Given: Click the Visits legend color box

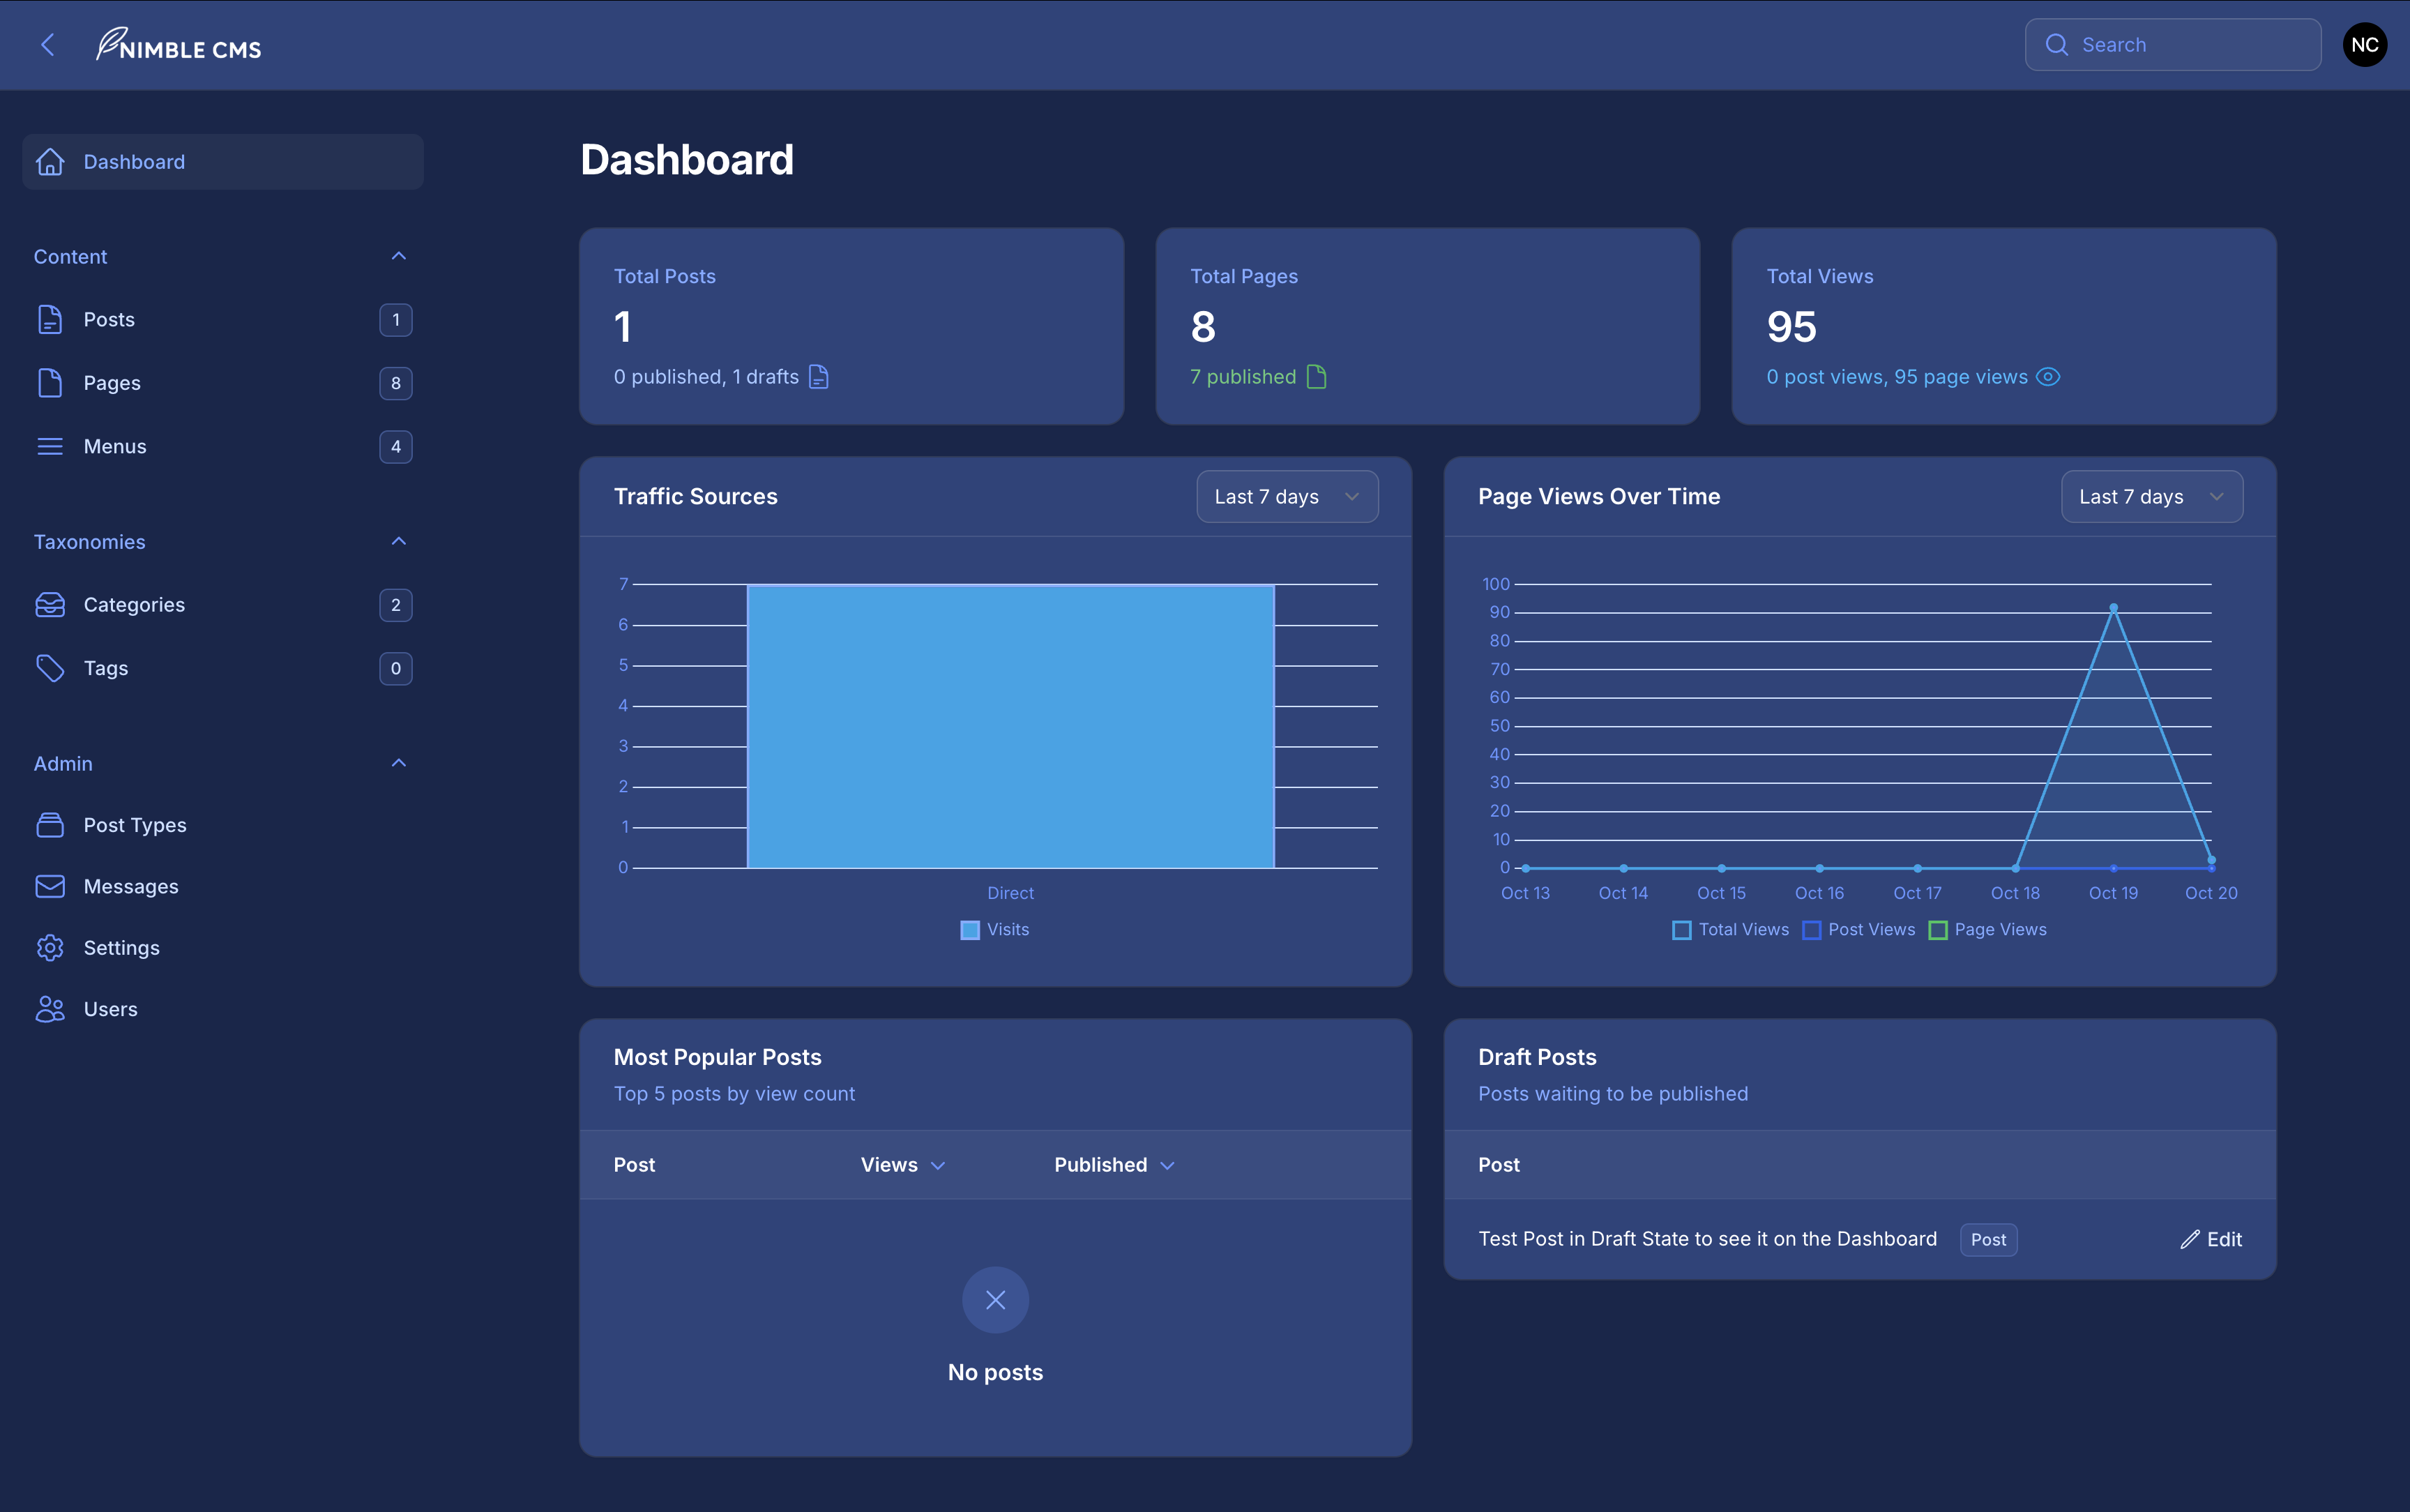Looking at the screenshot, I should pyautogui.click(x=969, y=930).
